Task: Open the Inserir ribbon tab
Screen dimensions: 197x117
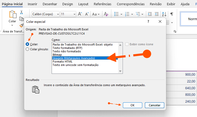Action: click(32, 4)
